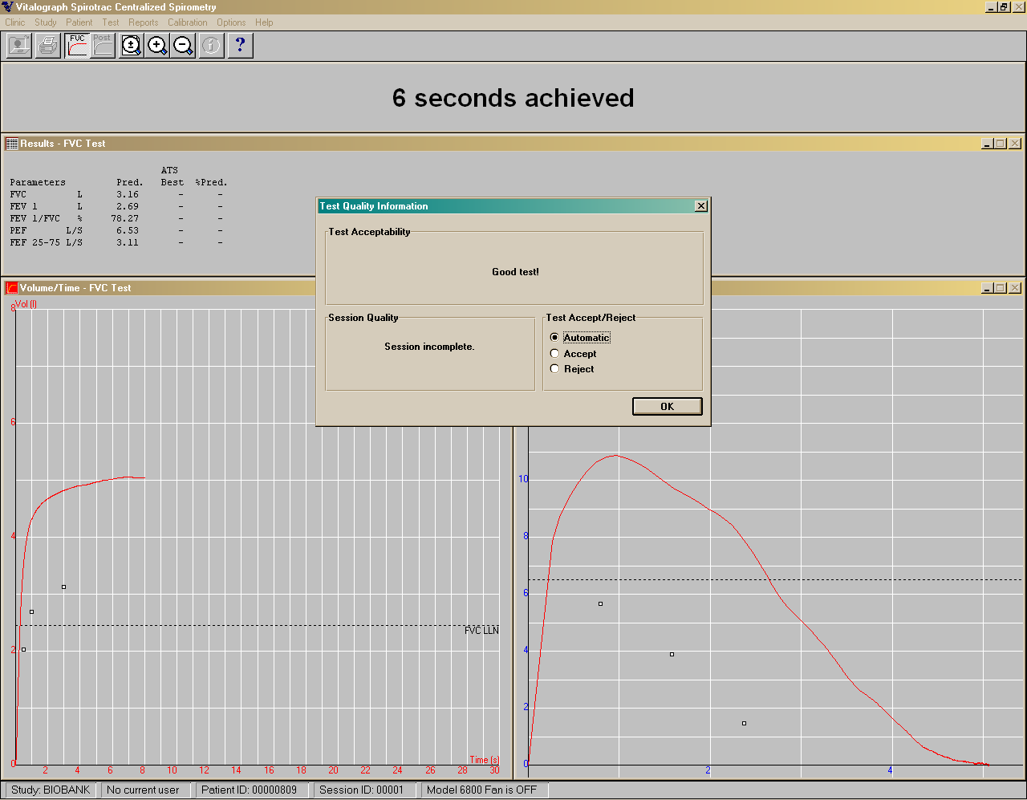The height and width of the screenshot is (800, 1027).
Task: Select the Automatic radio button
Action: pyautogui.click(x=554, y=338)
